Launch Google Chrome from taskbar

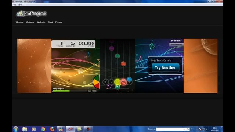click(x=43, y=129)
